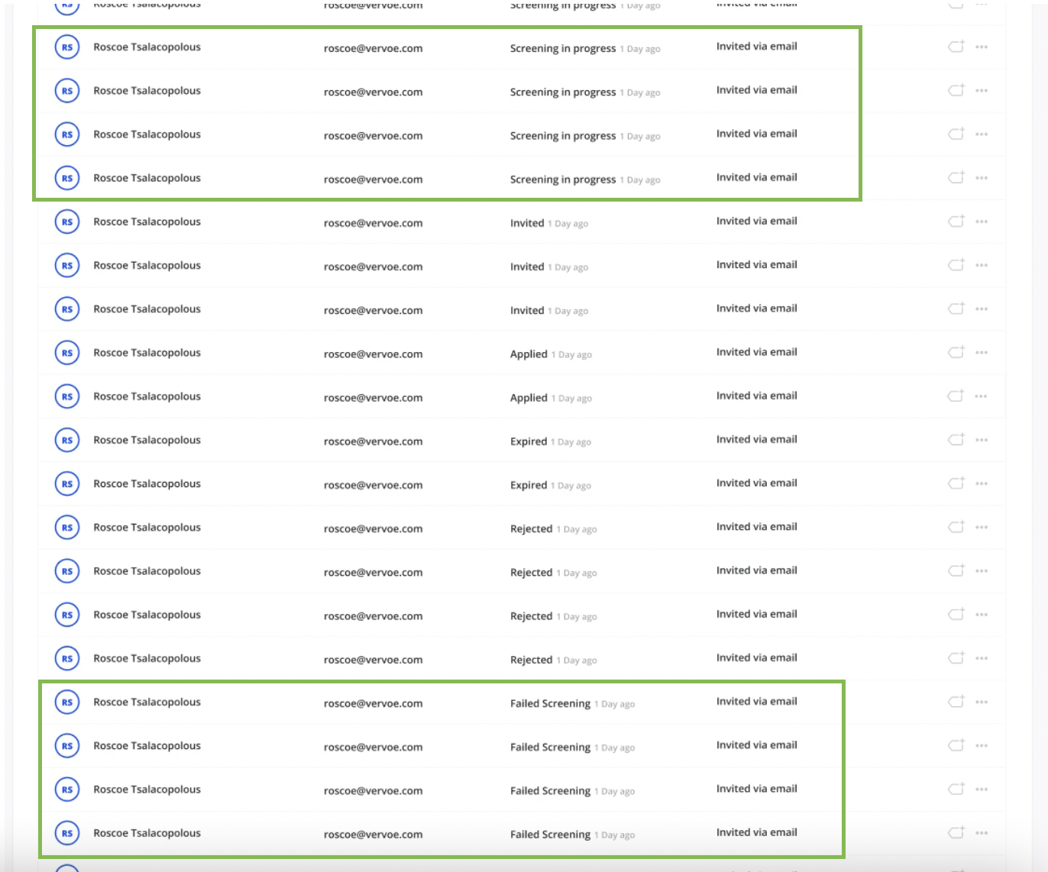Select the RS avatar of the second Invited candidate
The height and width of the screenshot is (872, 1048).
tap(67, 266)
